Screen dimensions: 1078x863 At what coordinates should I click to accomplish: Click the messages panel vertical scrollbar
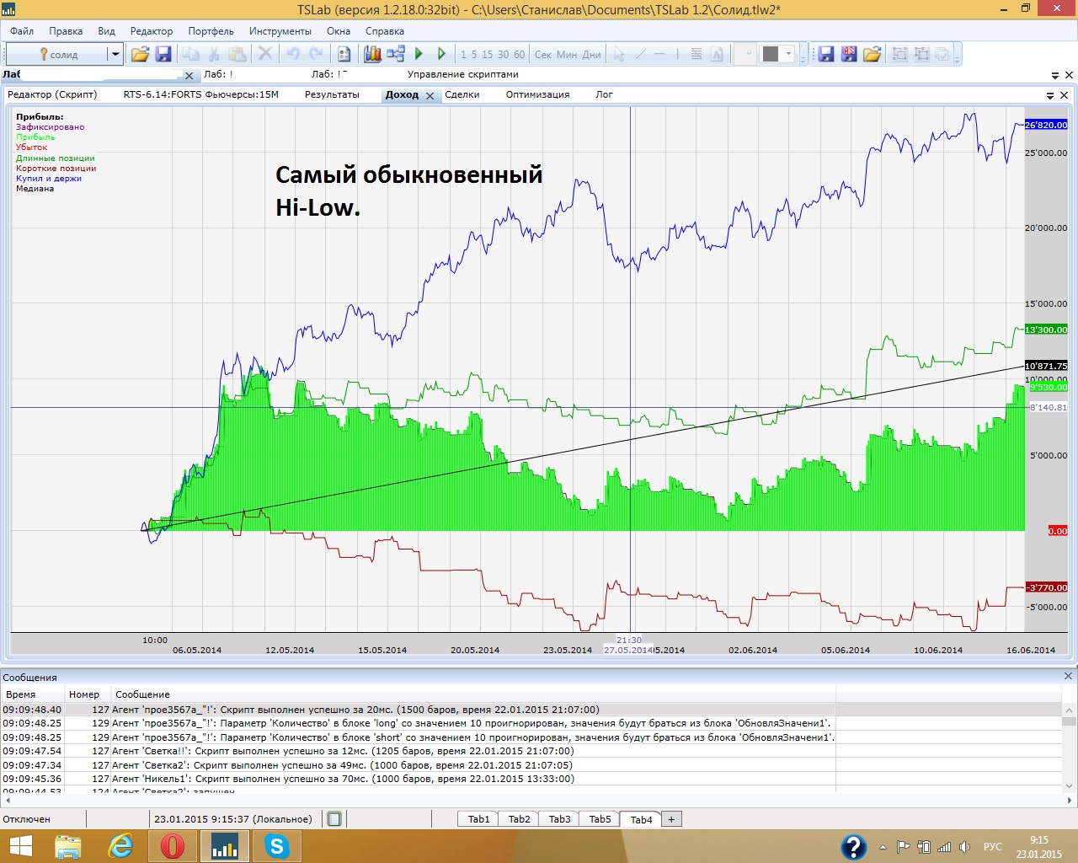pos(1069,749)
